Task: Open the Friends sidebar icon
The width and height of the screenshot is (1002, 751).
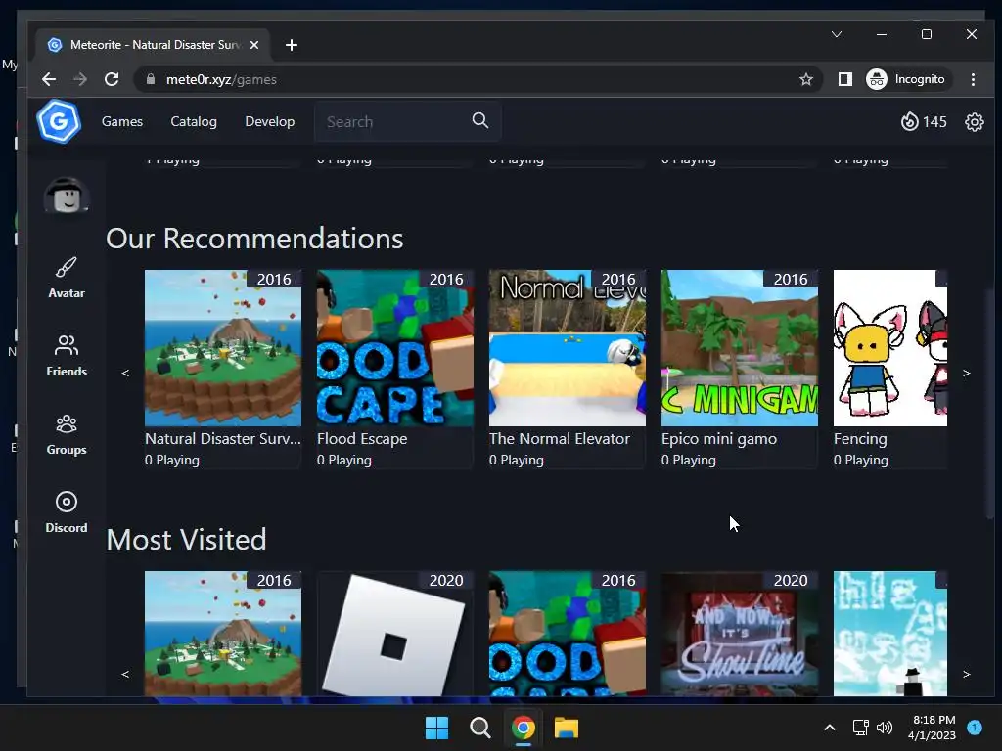Action: 67,345
